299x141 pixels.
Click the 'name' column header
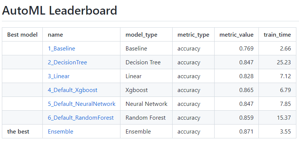tap(55, 35)
